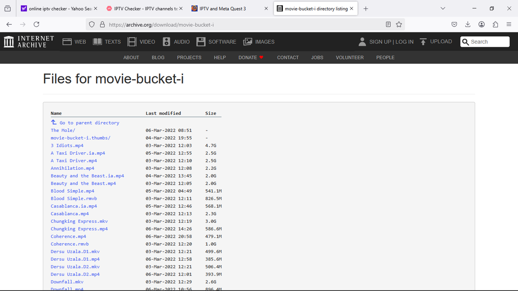518x291 pixels.
Task: Click SIGN UP | LOG IN user link
Action: pyautogui.click(x=386, y=42)
